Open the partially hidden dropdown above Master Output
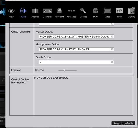 [76, 24]
